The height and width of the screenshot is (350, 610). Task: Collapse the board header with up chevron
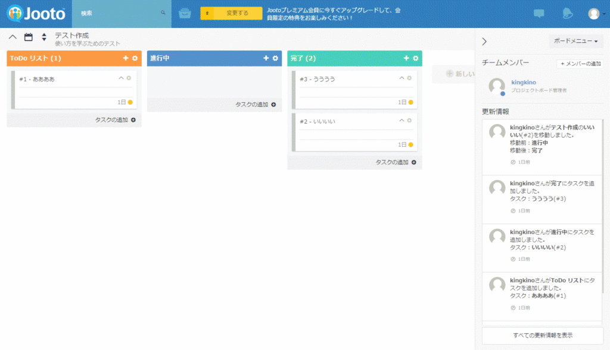click(x=13, y=37)
